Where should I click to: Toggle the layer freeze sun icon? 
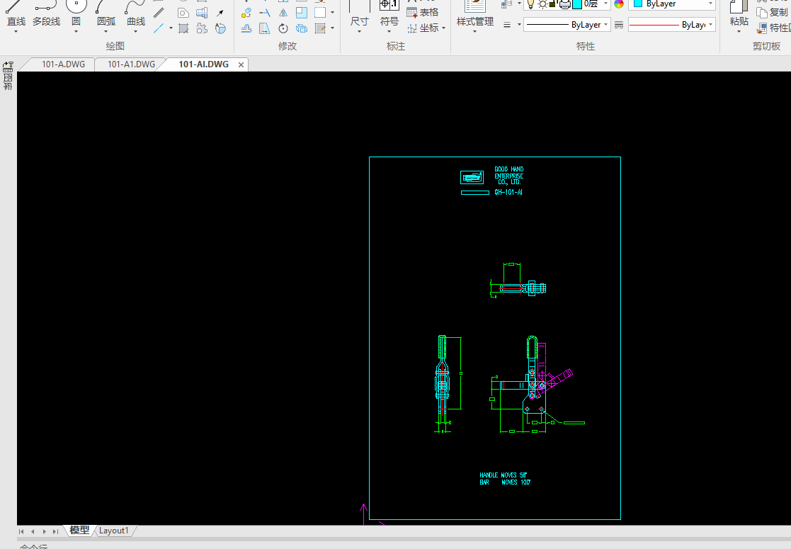tap(542, 4)
